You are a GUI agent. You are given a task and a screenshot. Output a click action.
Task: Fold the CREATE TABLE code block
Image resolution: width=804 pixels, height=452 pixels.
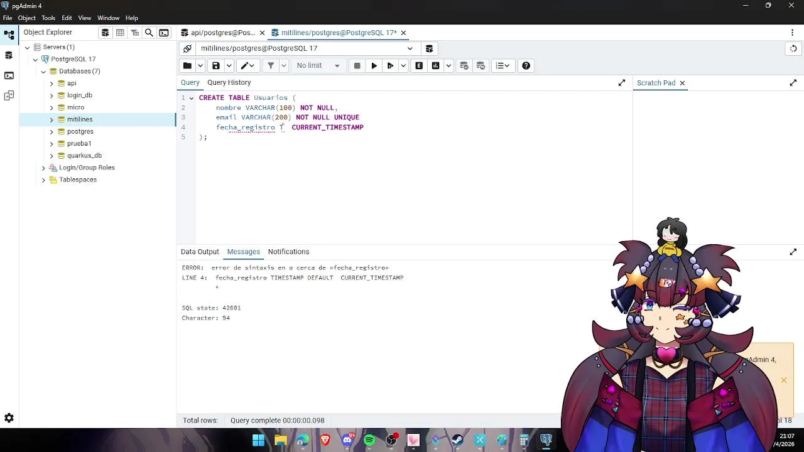coord(192,98)
